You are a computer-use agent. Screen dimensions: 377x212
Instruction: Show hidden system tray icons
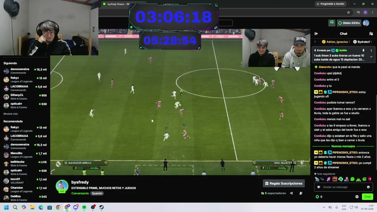324,207
